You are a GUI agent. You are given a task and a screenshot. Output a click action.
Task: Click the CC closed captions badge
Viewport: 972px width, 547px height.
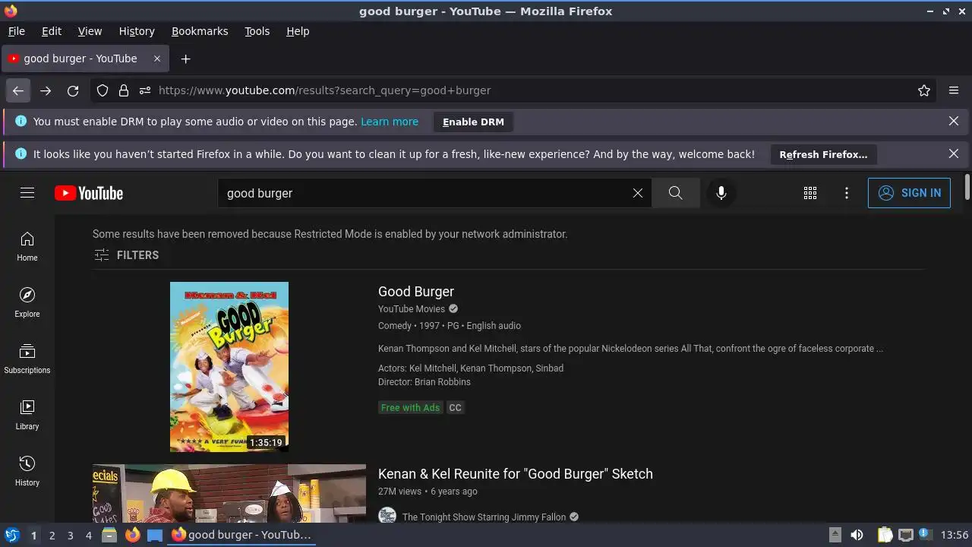pos(455,408)
